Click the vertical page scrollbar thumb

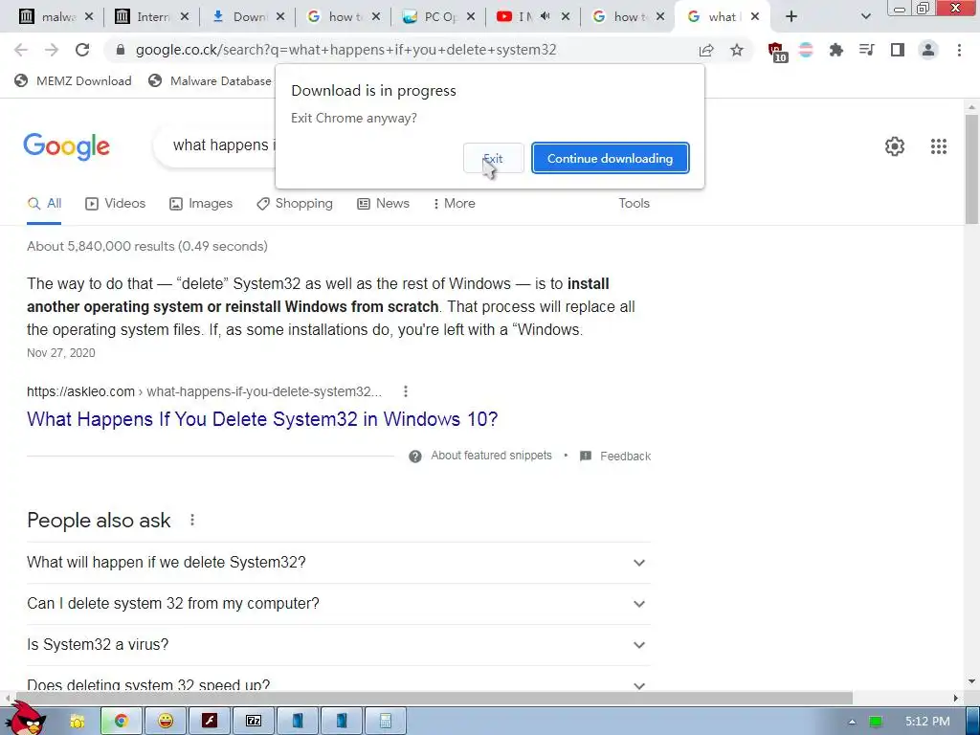[x=971, y=168]
